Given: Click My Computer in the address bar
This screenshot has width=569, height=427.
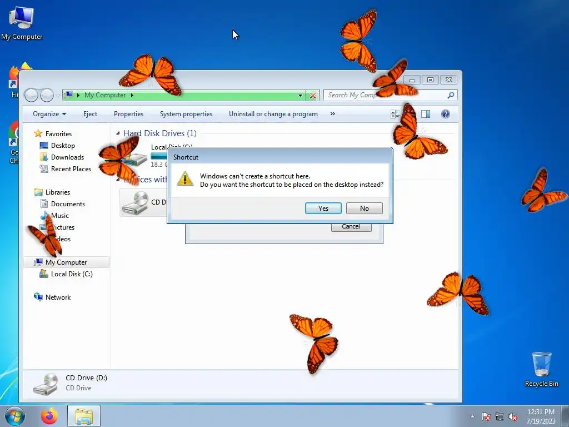Looking at the screenshot, I should (105, 95).
